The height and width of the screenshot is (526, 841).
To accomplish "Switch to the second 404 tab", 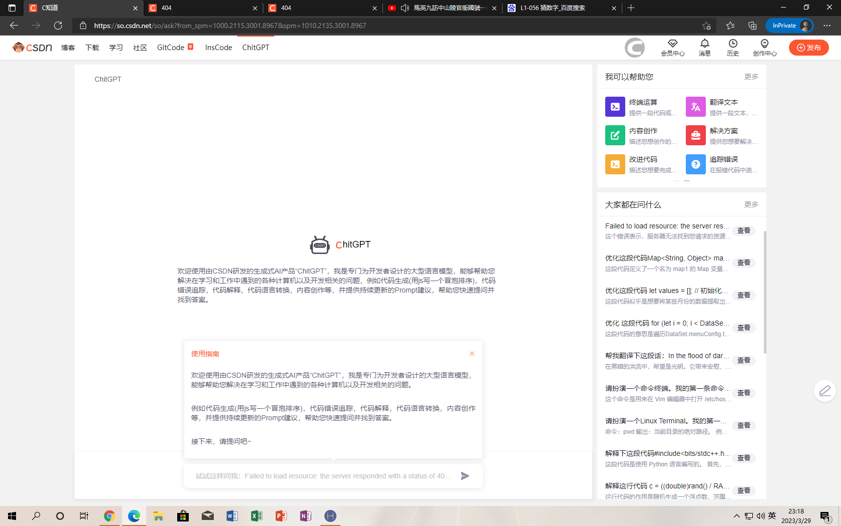I will 322,8.
